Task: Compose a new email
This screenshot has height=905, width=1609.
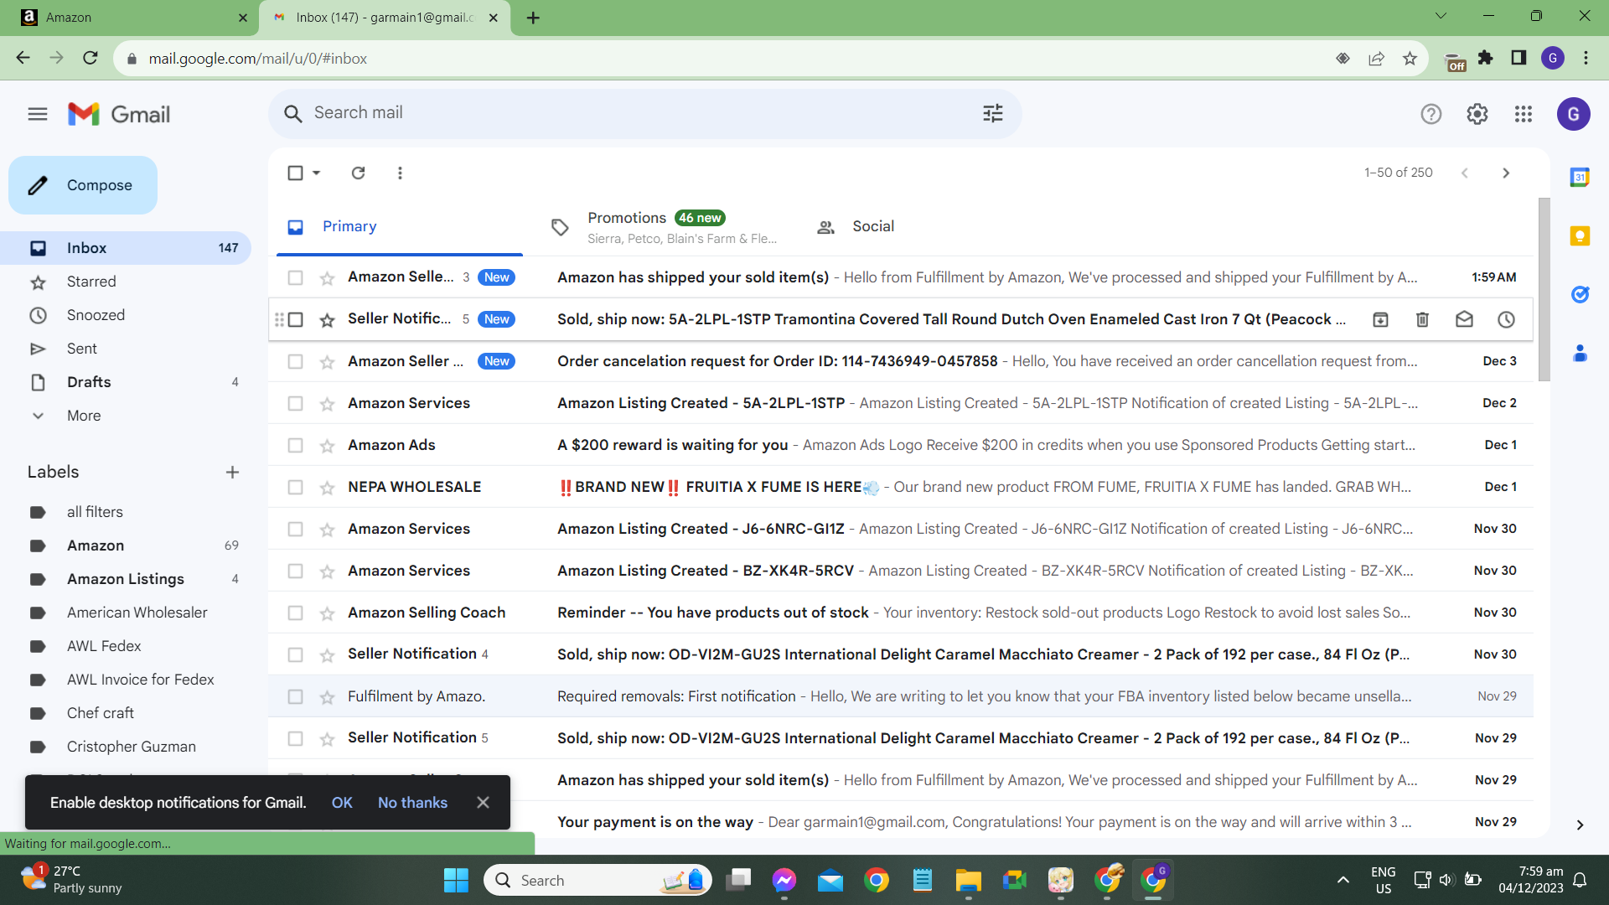Action: [x=83, y=185]
